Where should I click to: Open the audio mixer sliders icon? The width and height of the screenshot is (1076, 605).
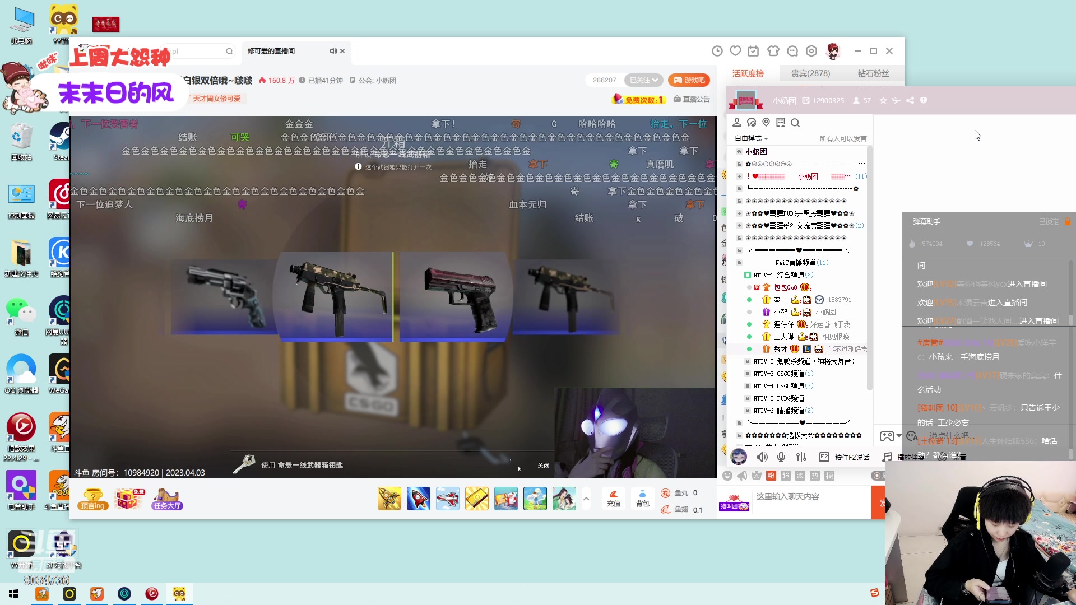tap(801, 457)
